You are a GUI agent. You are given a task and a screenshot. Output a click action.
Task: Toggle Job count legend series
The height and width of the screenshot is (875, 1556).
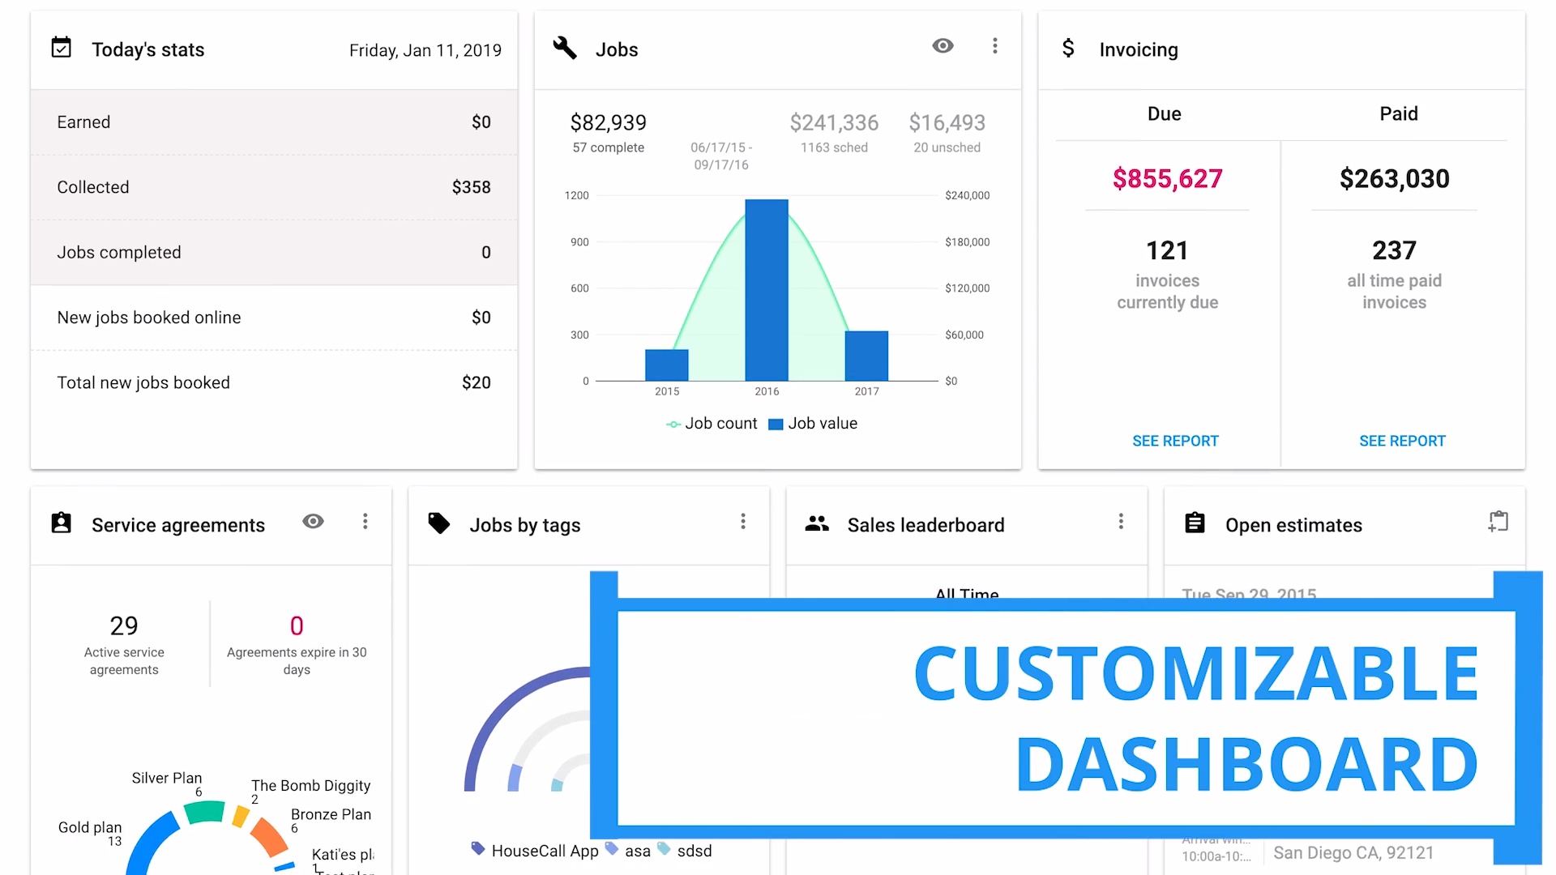712,424
